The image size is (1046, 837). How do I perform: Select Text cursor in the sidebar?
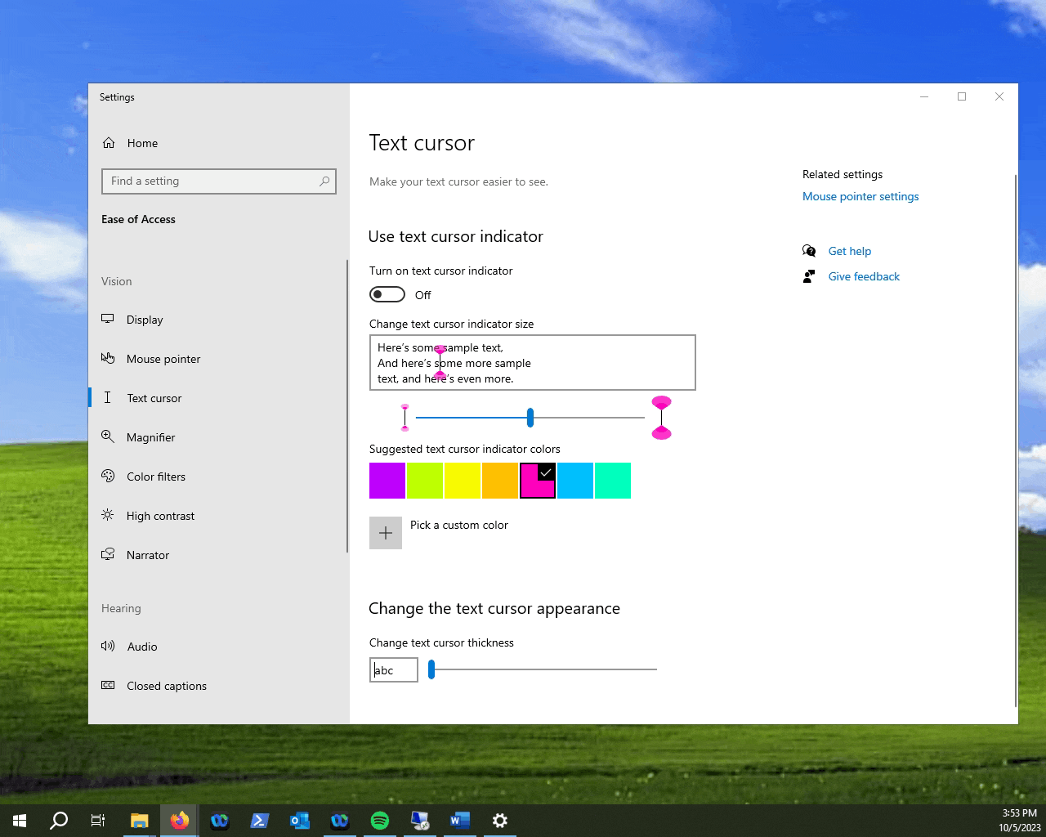[x=154, y=398]
